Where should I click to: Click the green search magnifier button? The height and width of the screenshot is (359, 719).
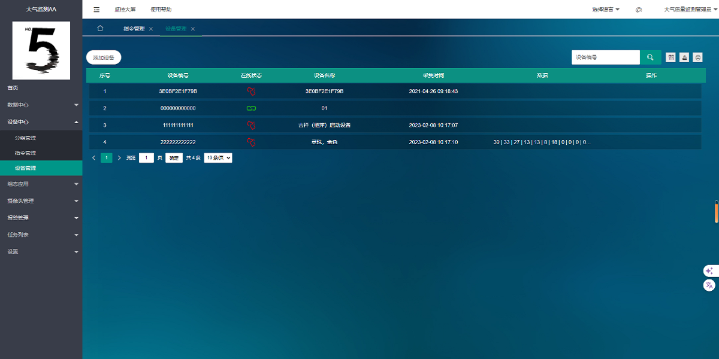tap(650, 57)
